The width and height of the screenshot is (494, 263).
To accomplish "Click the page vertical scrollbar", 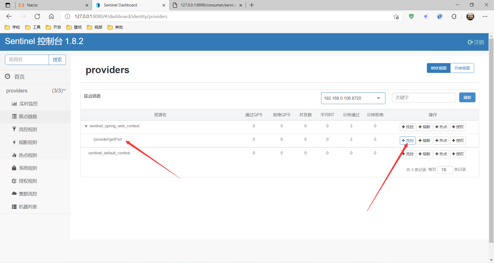I will [491, 140].
